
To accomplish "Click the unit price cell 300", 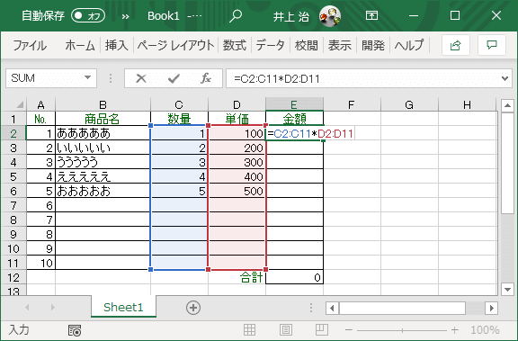I will point(237,162).
